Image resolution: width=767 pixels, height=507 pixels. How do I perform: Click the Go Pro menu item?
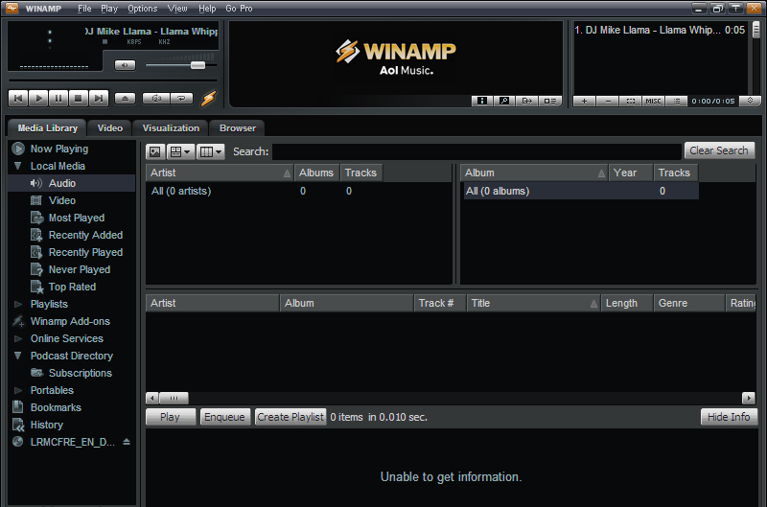tap(239, 9)
